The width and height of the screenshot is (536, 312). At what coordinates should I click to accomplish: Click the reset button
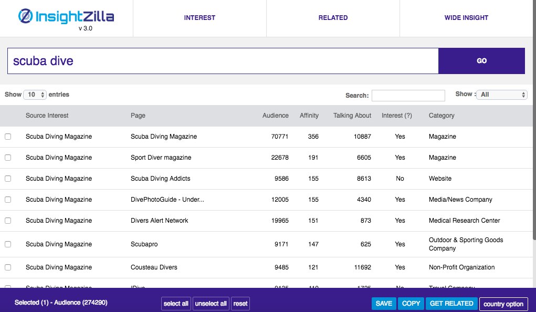tap(240, 304)
